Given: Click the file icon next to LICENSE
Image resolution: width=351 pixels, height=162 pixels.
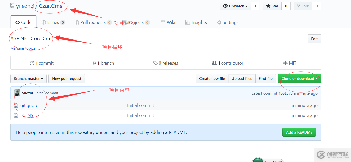Looking at the screenshot, I should (16, 115).
